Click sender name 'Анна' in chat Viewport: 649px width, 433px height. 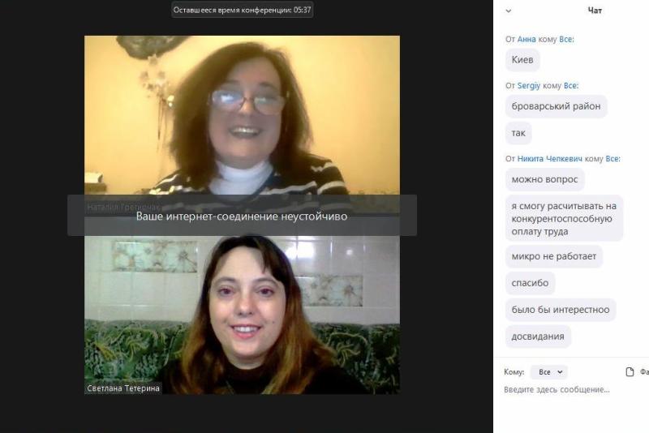(x=527, y=39)
